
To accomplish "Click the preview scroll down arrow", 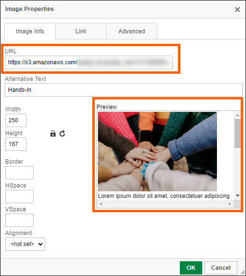I will (x=237, y=196).
